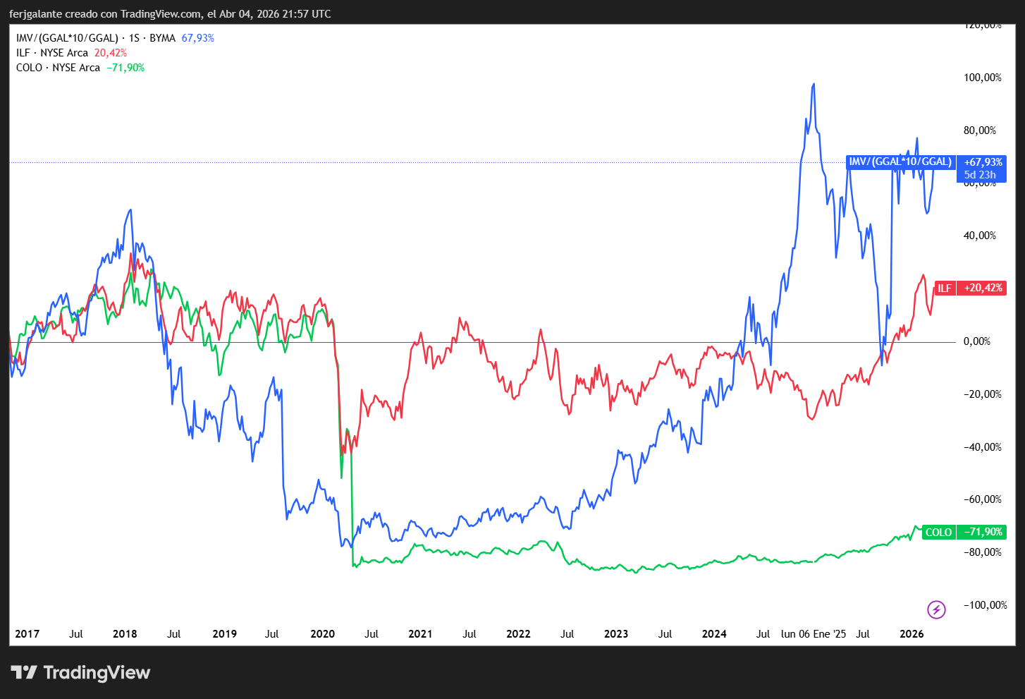Click the blue IMV/(GGAL*10/GGAL) price-scale label
Screen dimensions: 1025x699
pyautogui.click(x=900, y=162)
